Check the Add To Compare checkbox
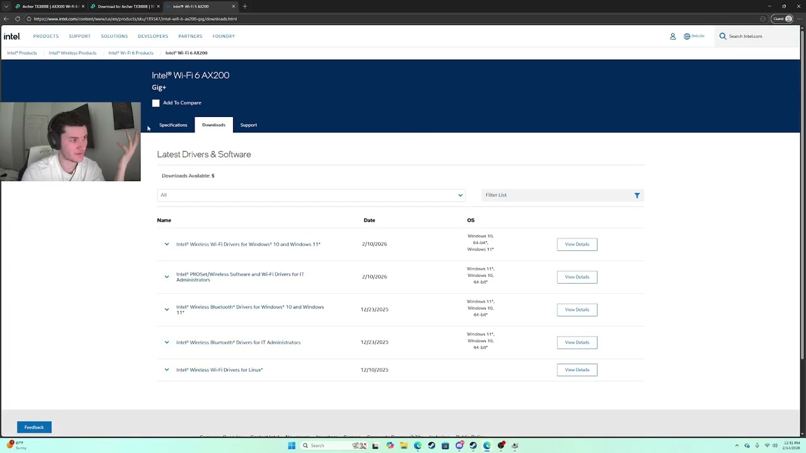This screenshot has width=806, height=453. point(156,103)
